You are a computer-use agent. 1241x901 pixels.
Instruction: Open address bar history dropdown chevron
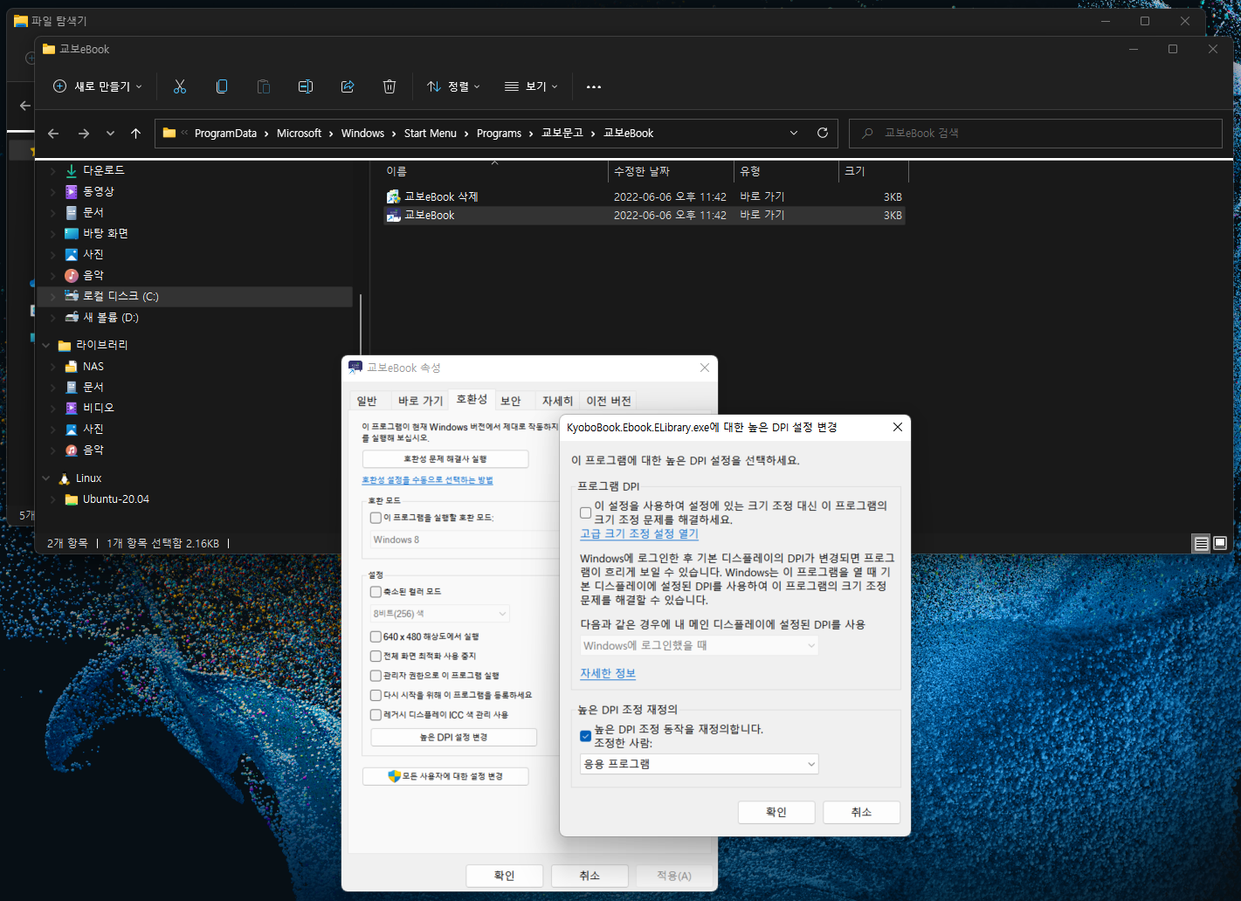coord(794,133)
